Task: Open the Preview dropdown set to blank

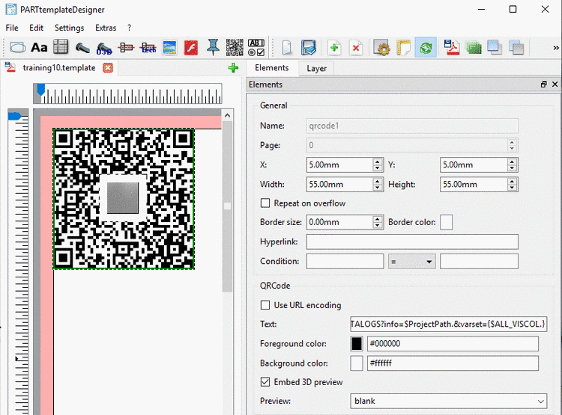Action: pos(449,402)
